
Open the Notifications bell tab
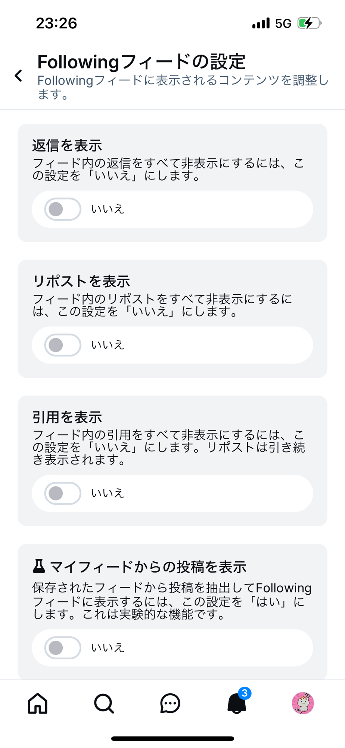[x=236, y=704]
